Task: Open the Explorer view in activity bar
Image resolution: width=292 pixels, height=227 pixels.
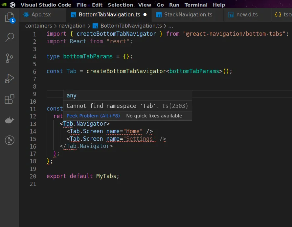Action: 10,17
